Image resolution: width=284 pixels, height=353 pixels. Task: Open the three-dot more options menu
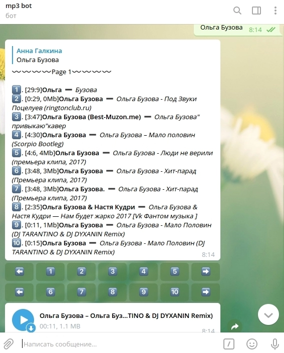pyautogui.click(x=275, y=11)
